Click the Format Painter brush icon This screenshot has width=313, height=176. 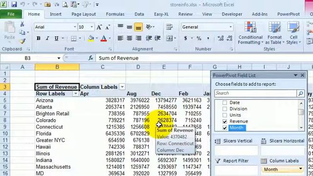click(22, 41)
